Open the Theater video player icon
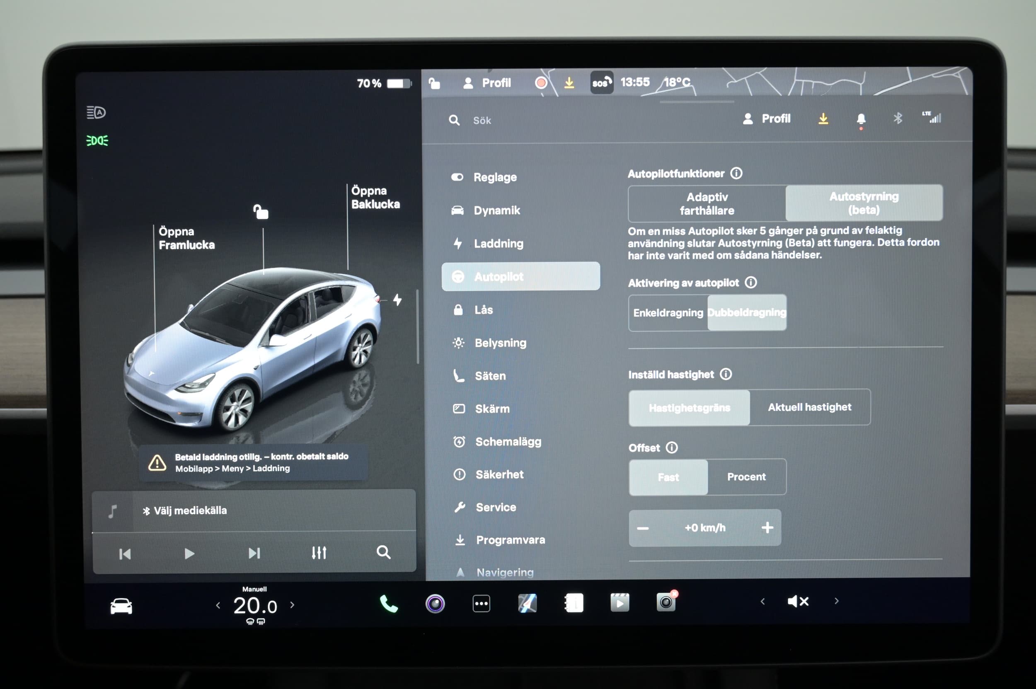This screenshot has height=689, width=1036. (x=620, y=602)
